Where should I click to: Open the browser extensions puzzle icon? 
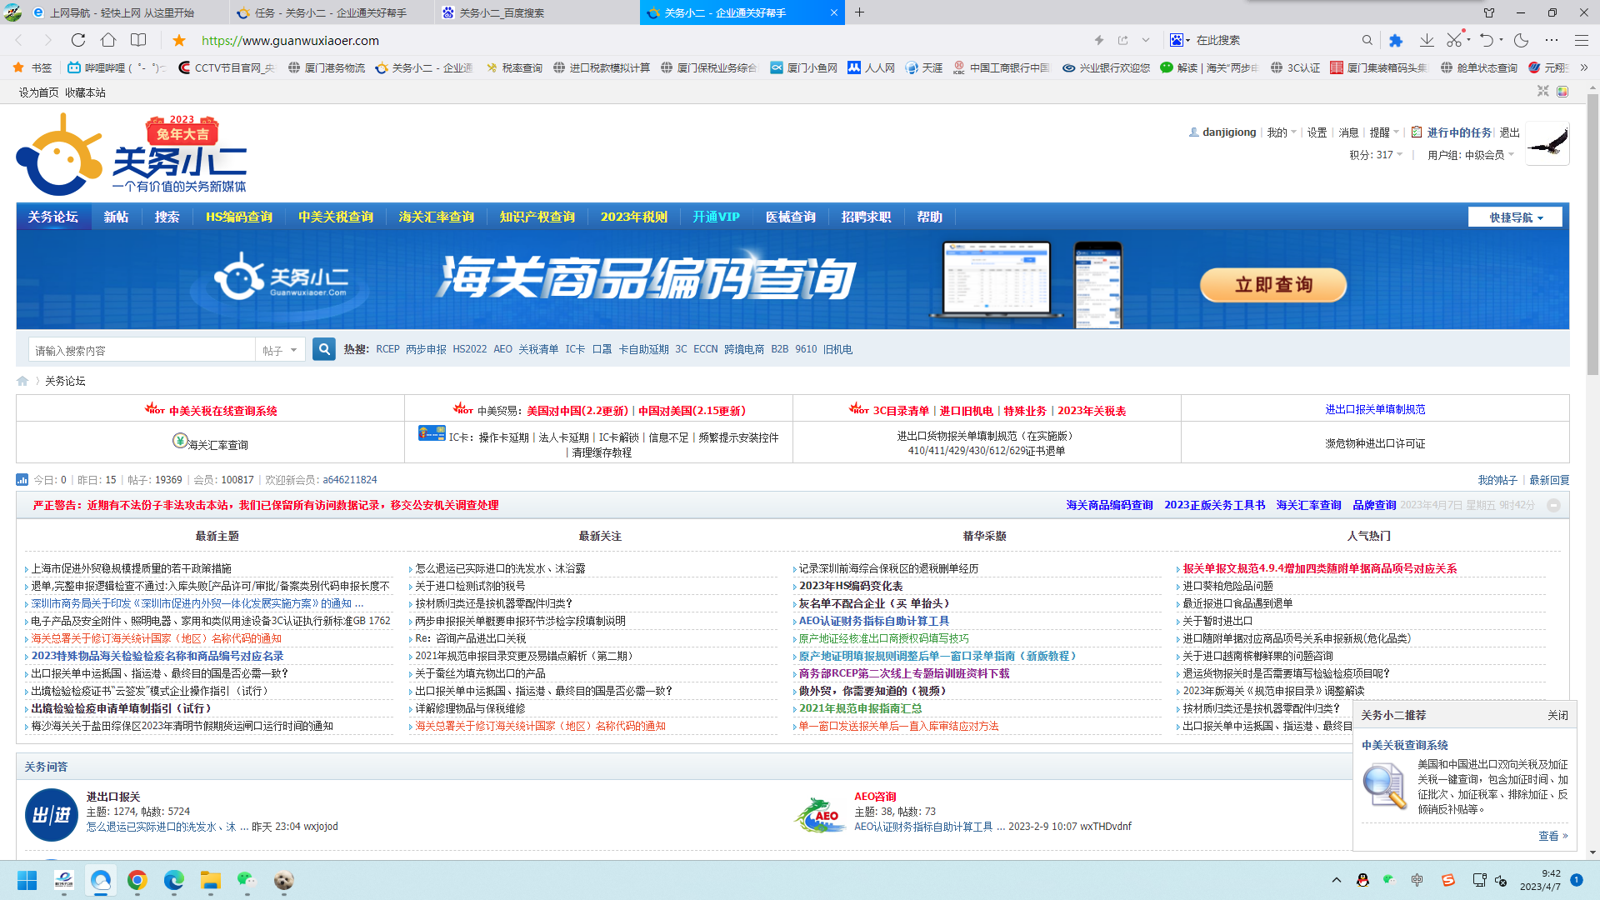click(x=1396, y=40)
